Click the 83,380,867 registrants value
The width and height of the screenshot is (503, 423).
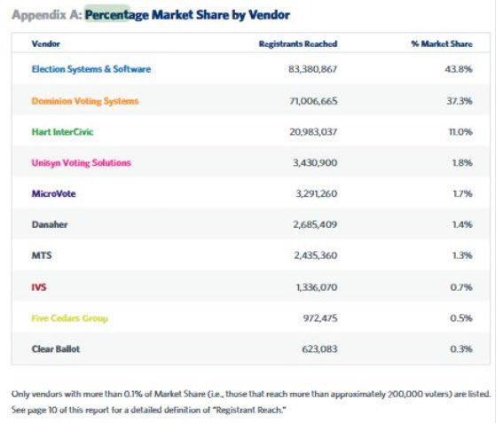point(313,69)
